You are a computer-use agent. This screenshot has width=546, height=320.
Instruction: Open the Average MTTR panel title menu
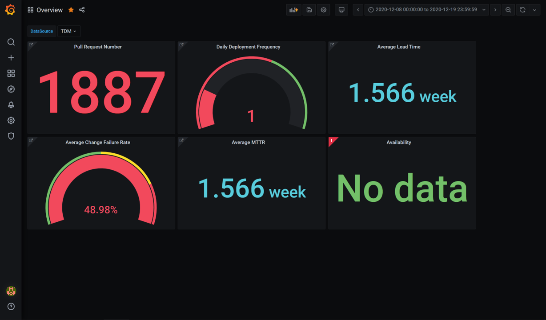248,142
